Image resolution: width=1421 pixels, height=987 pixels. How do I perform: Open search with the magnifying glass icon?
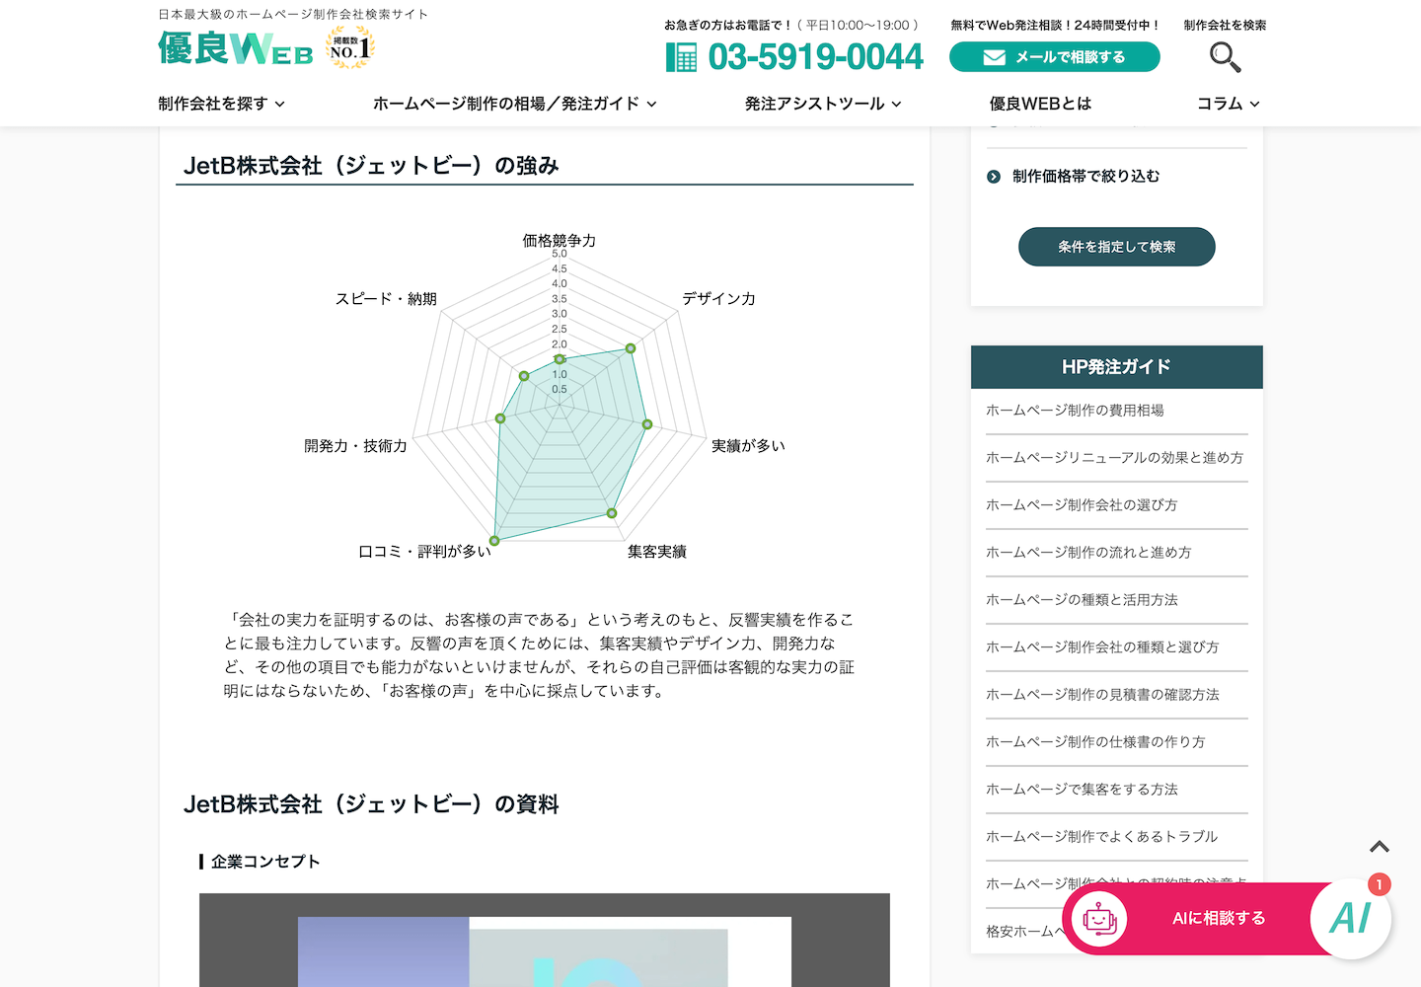1225,57
